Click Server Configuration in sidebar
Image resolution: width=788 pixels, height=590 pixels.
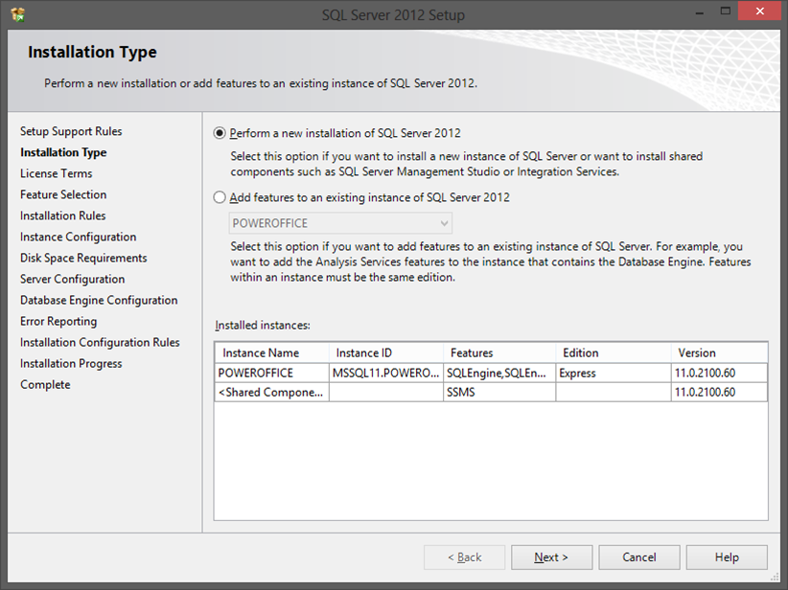(72, 279)
